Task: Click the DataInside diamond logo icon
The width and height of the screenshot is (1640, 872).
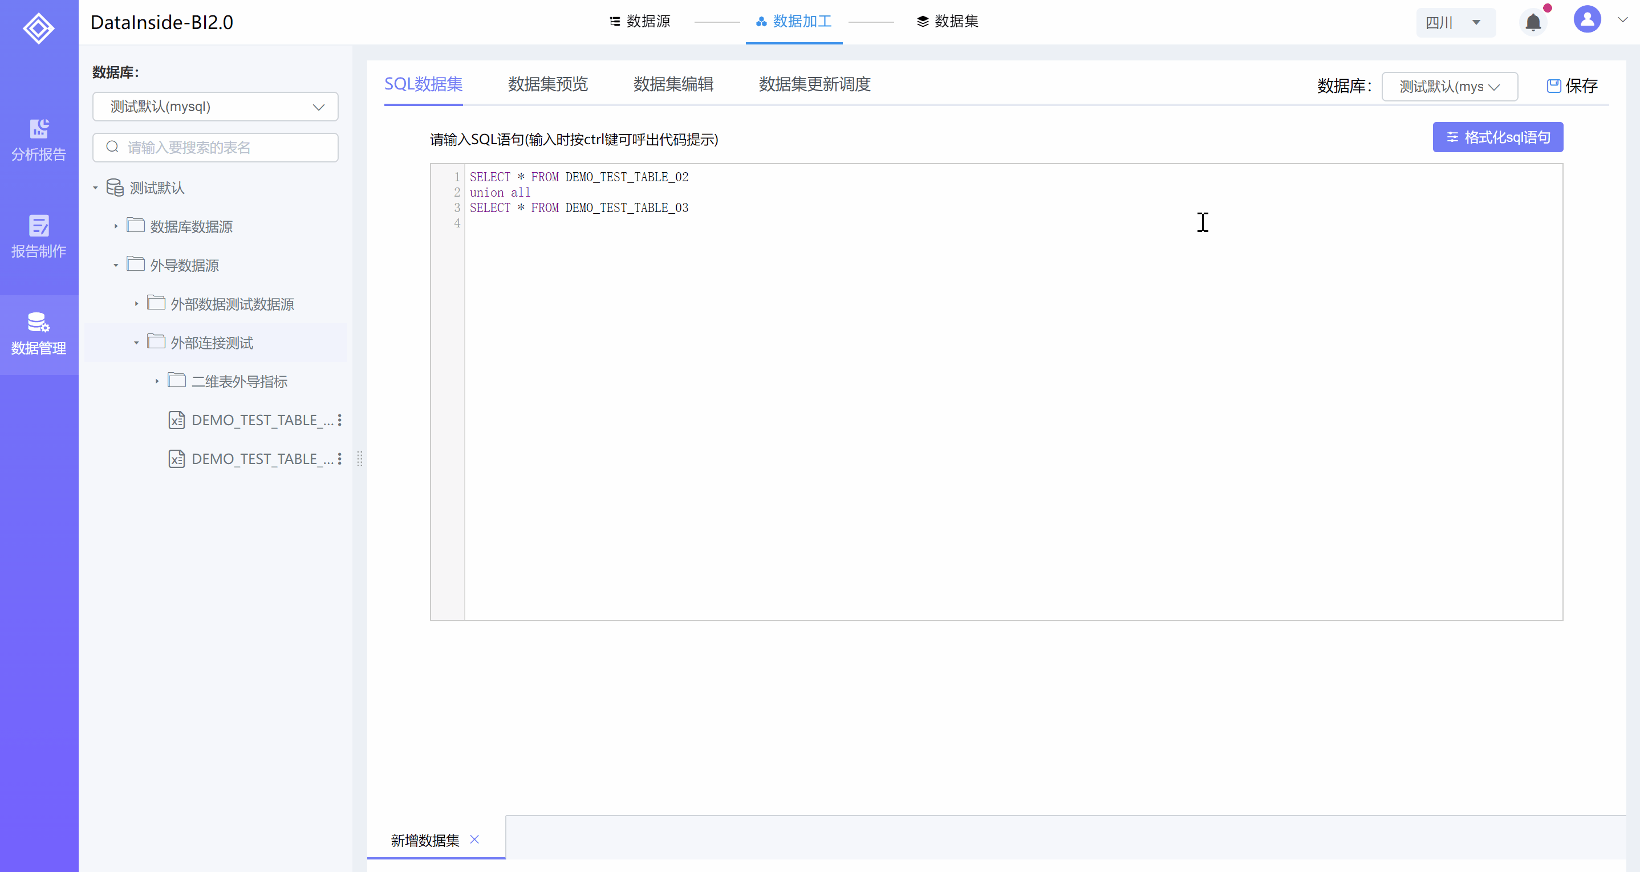Action: coord(39,28)
